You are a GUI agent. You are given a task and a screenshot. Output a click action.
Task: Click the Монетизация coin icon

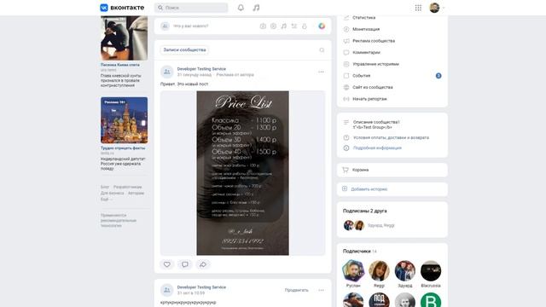click(346, 29)
